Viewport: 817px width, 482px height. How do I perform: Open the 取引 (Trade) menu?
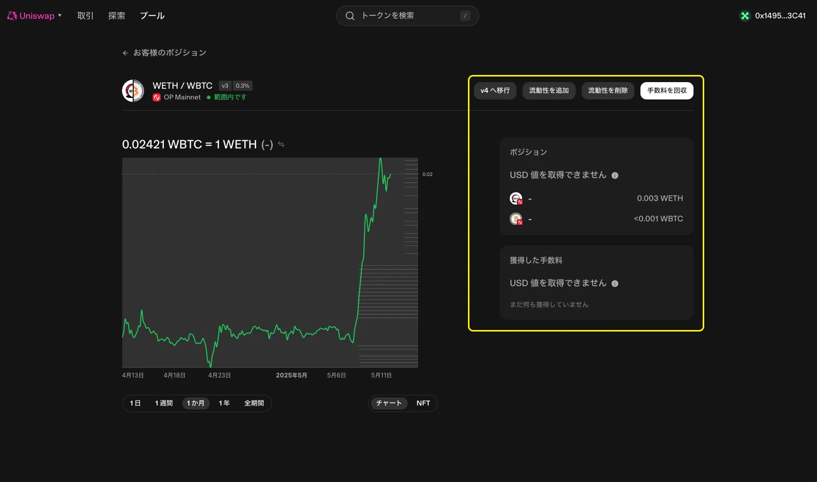85,16
